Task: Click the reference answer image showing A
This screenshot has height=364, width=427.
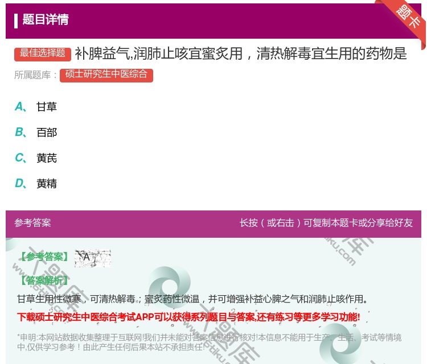Action: (x=93, y=258)
